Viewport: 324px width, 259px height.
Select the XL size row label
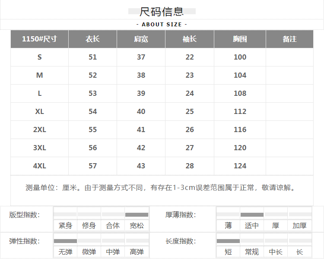click(x=39, y=111)
